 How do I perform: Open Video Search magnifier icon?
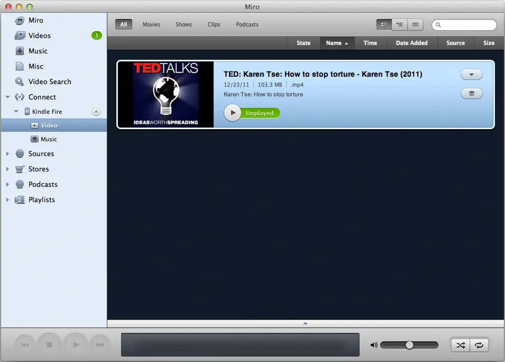(20, 82)
